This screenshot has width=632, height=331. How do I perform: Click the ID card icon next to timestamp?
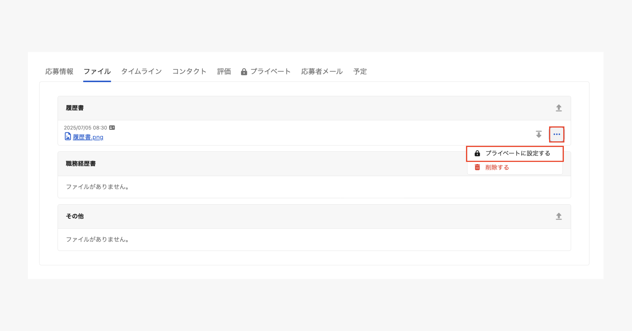112,128
